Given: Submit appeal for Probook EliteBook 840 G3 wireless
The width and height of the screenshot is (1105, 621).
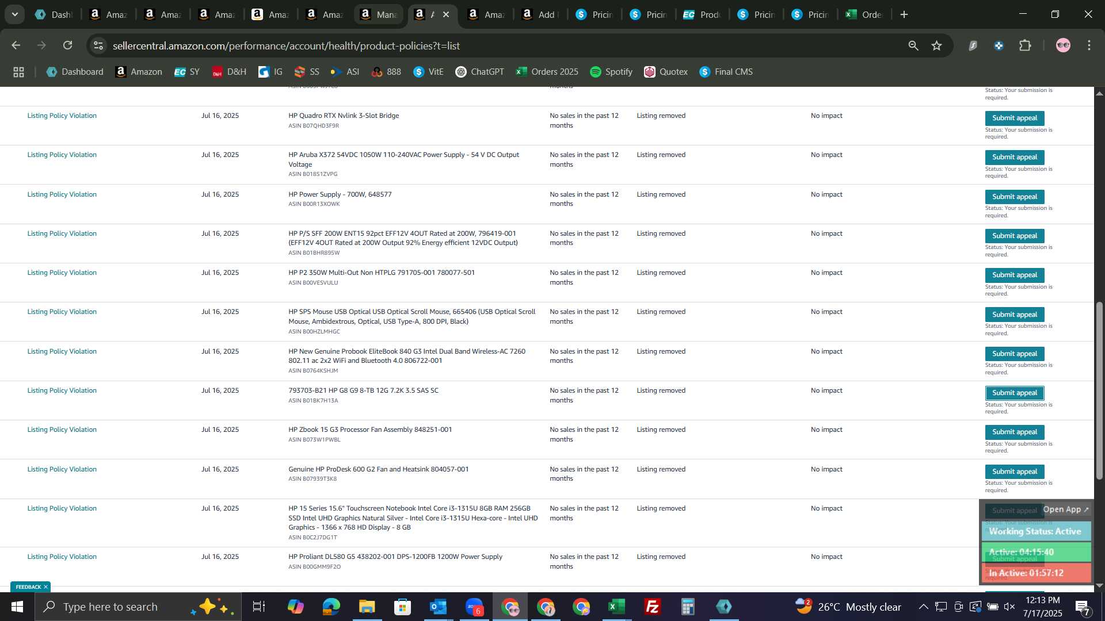Looking at the screenshot, I should click(1014, 354).
